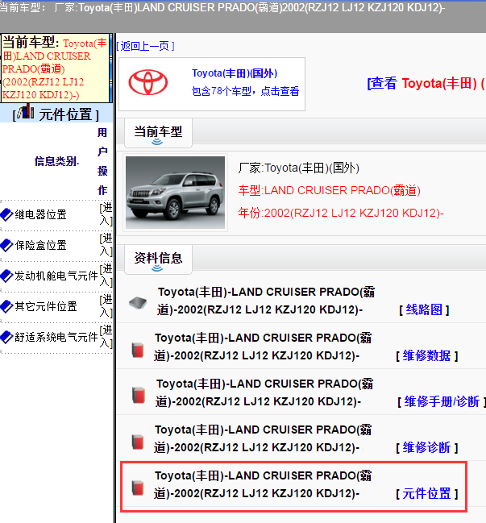The width and height of the screenshot is (486, 523).
Task: Click the yellow 当前车型 info box
Action: (56, 68)
